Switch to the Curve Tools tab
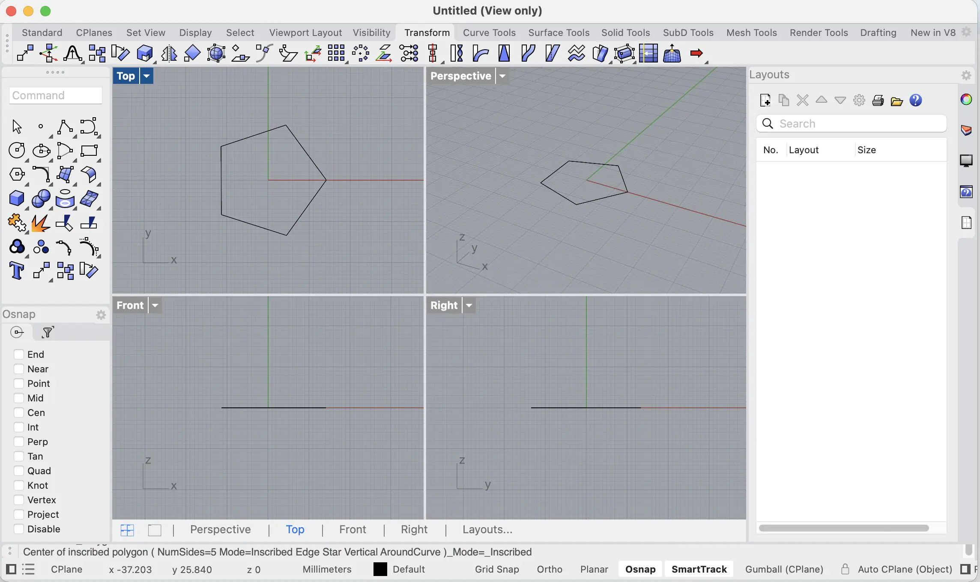 (x=489, y=32)
